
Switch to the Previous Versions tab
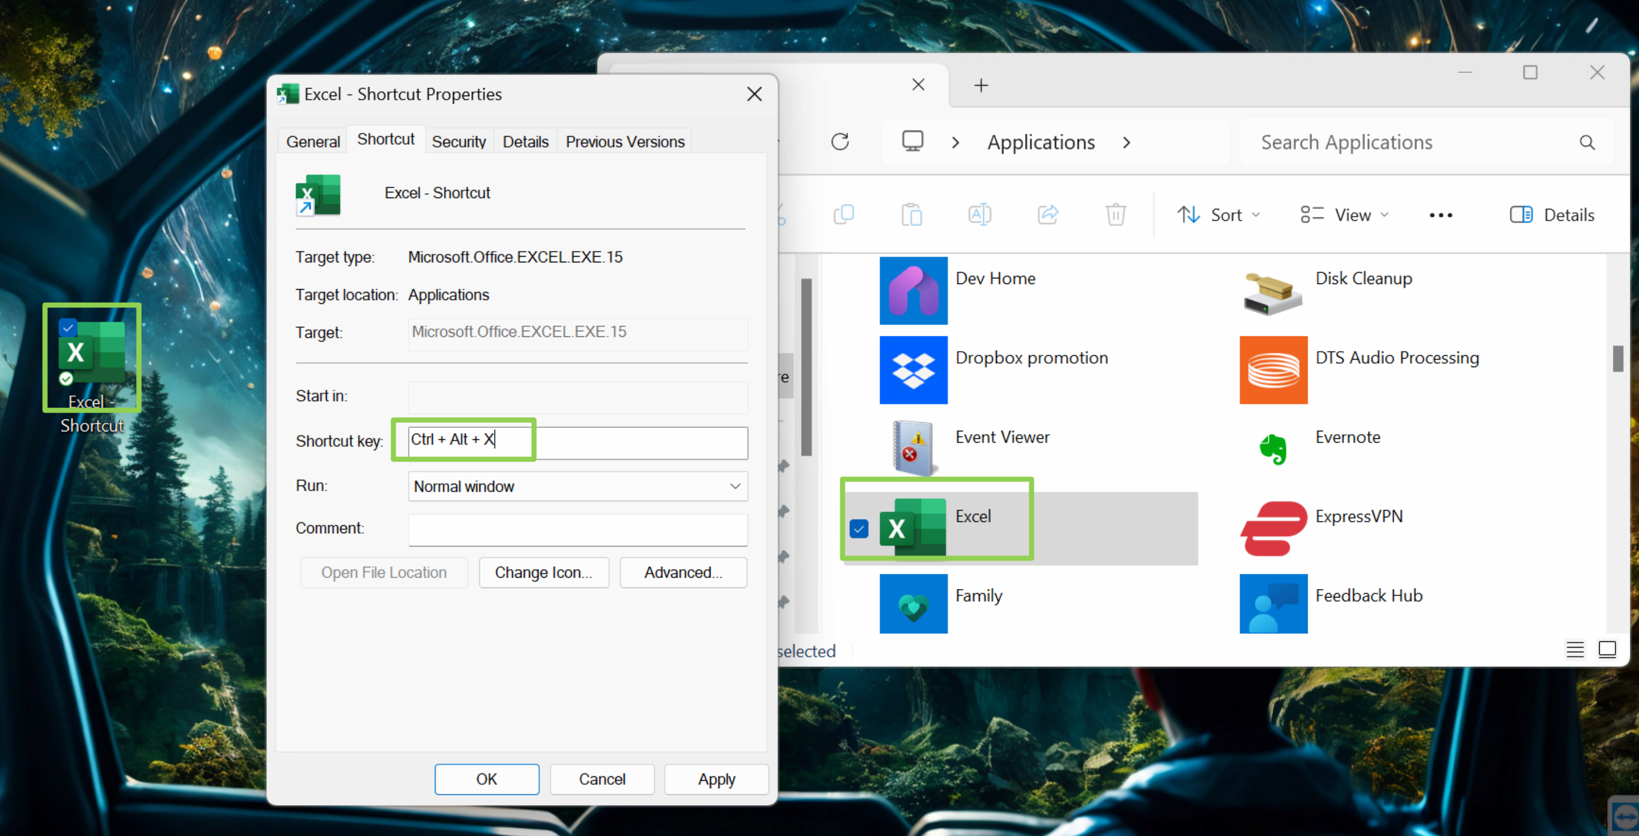625,141
